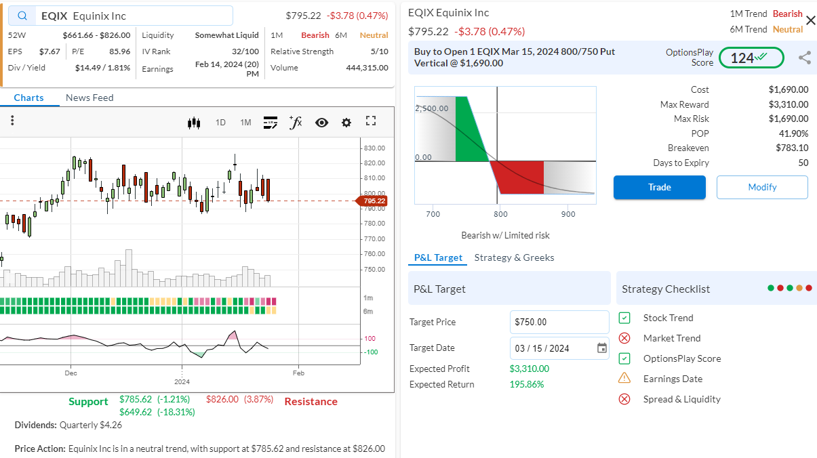Switch to the News Feed tab

point(89,98)
